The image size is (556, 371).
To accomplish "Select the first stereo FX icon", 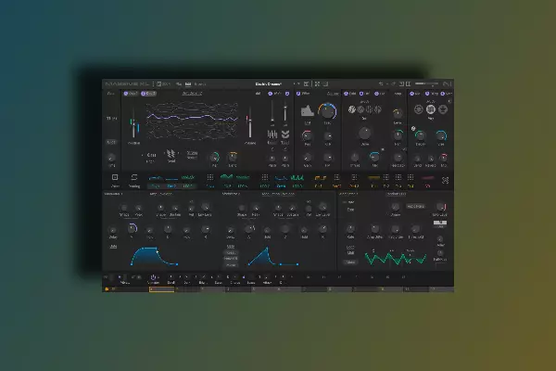I will coord(419,109).
